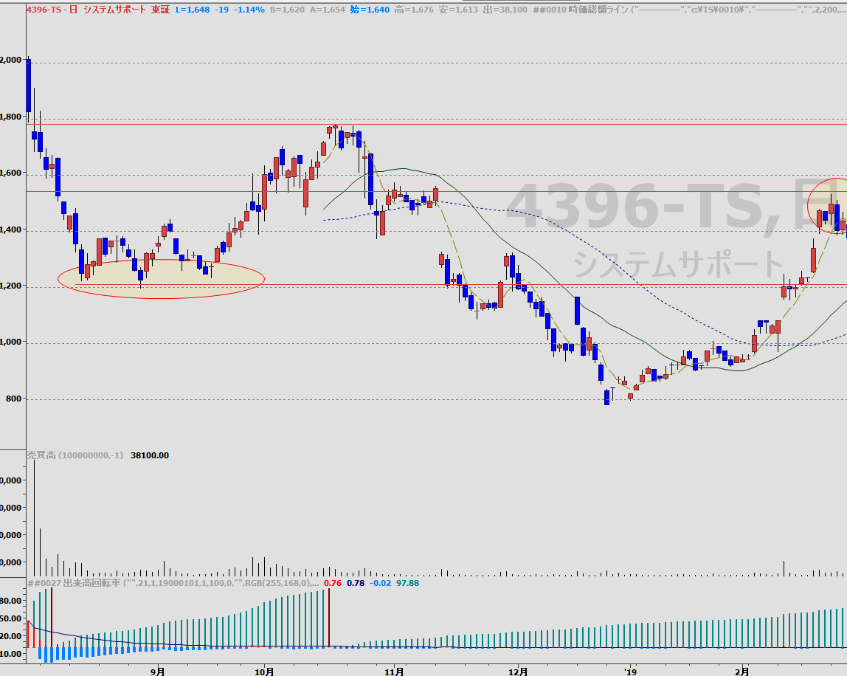847x676 pixels.
Task: Click the high price "高=1,676"
Action: click(x=415, y=10)
